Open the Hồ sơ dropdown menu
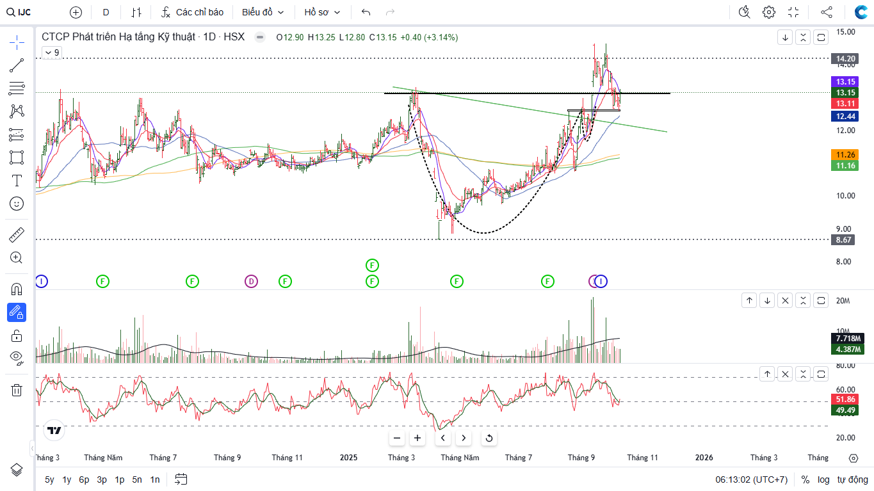This screenshot has width=874, height=491. [322, 12]
